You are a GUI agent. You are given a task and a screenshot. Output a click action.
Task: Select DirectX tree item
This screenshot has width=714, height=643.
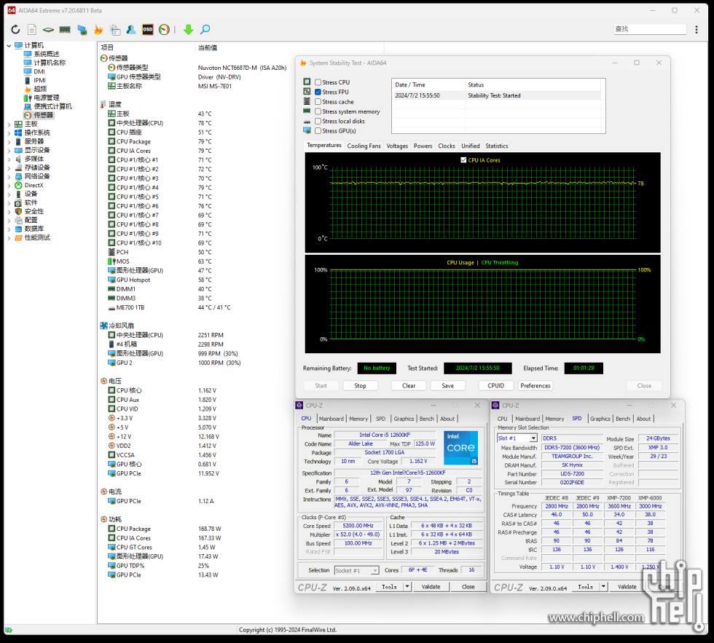(x=34, y=185)
